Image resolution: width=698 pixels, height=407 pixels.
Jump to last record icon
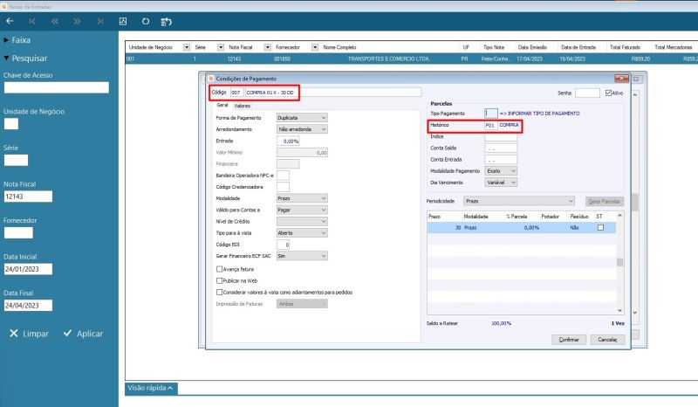coord(100,21)
